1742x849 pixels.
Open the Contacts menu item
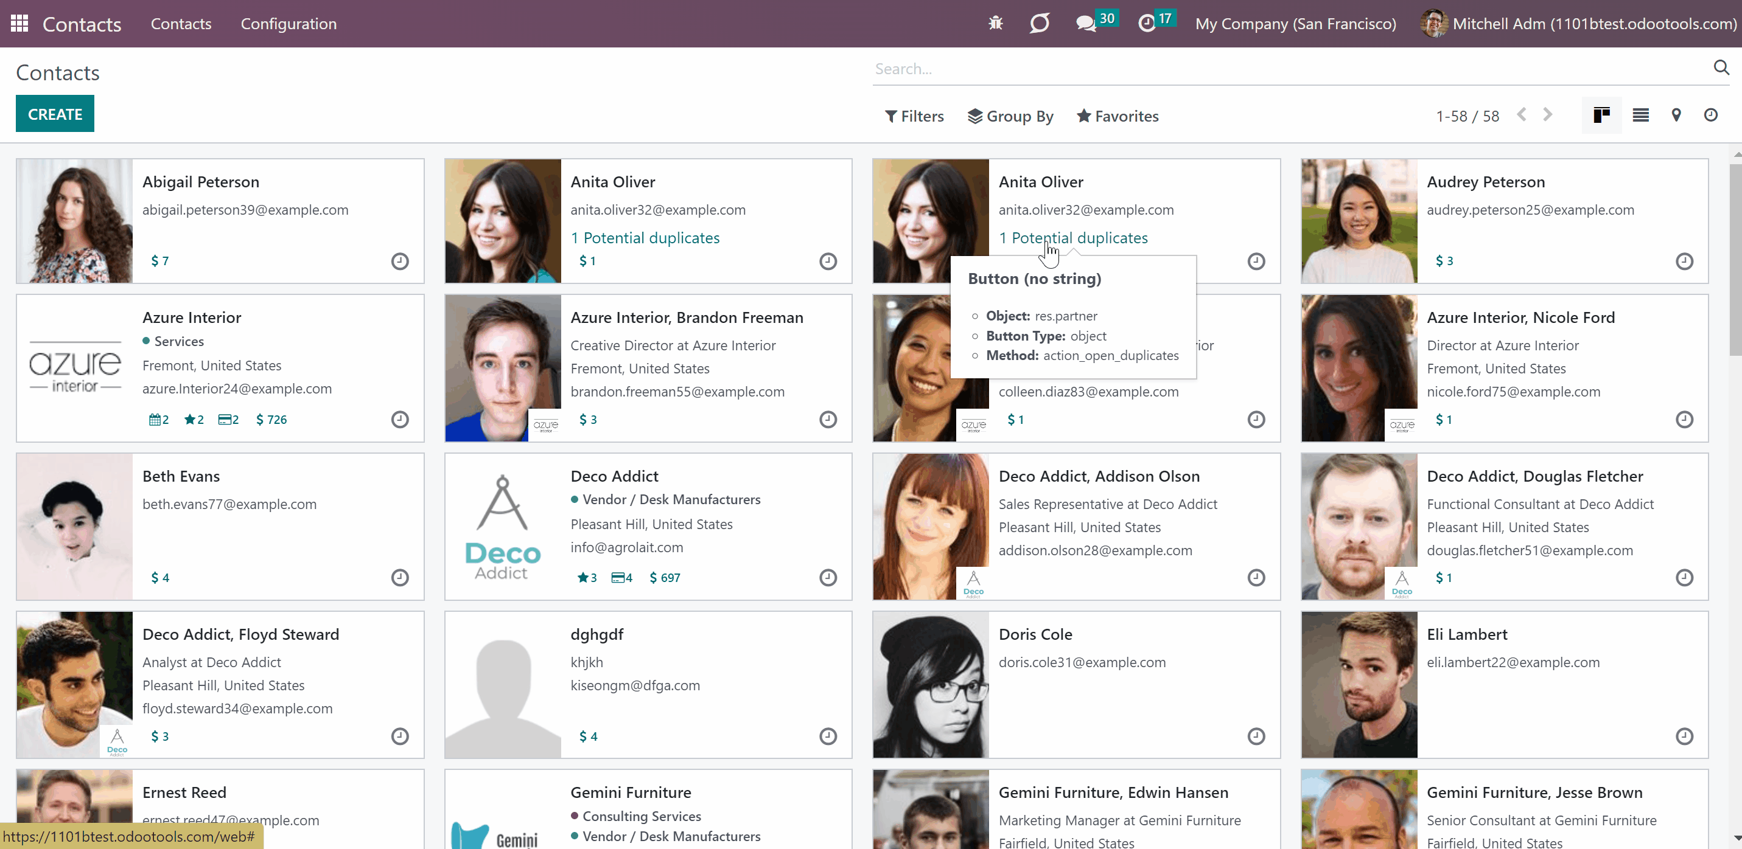click(x=181, y=24)
